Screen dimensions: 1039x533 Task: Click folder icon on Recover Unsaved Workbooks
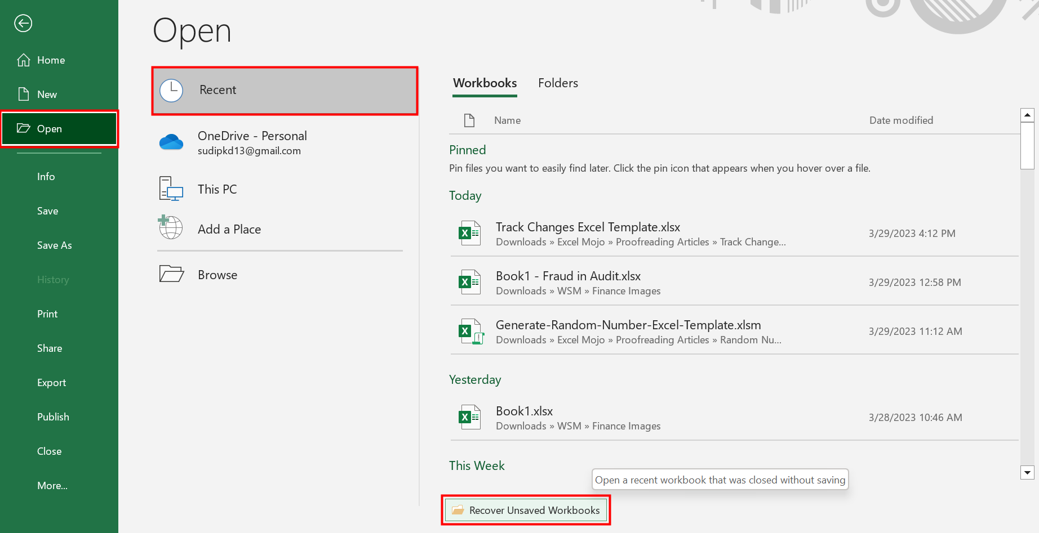coord(458,510)
